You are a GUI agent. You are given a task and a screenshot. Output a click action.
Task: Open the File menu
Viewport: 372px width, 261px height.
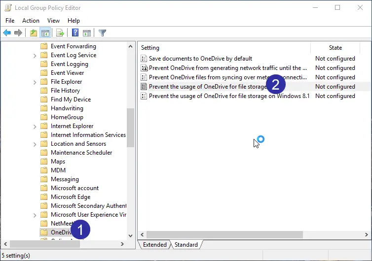pyautogui.click(x=10, y=21)
